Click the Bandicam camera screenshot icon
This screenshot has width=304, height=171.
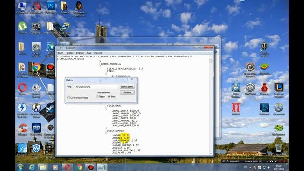coord(271,161)
